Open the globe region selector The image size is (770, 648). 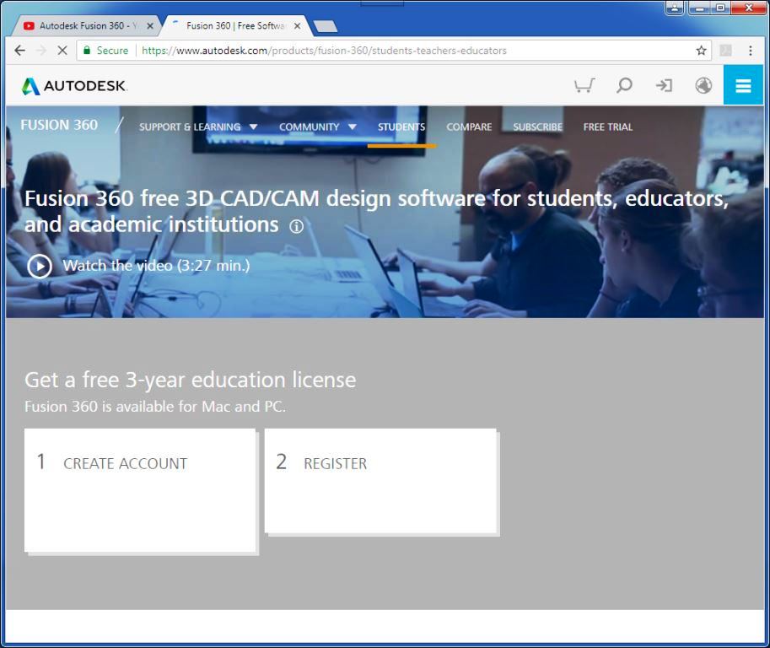703,85
